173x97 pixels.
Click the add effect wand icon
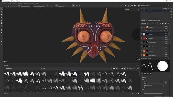coord(153,23)
